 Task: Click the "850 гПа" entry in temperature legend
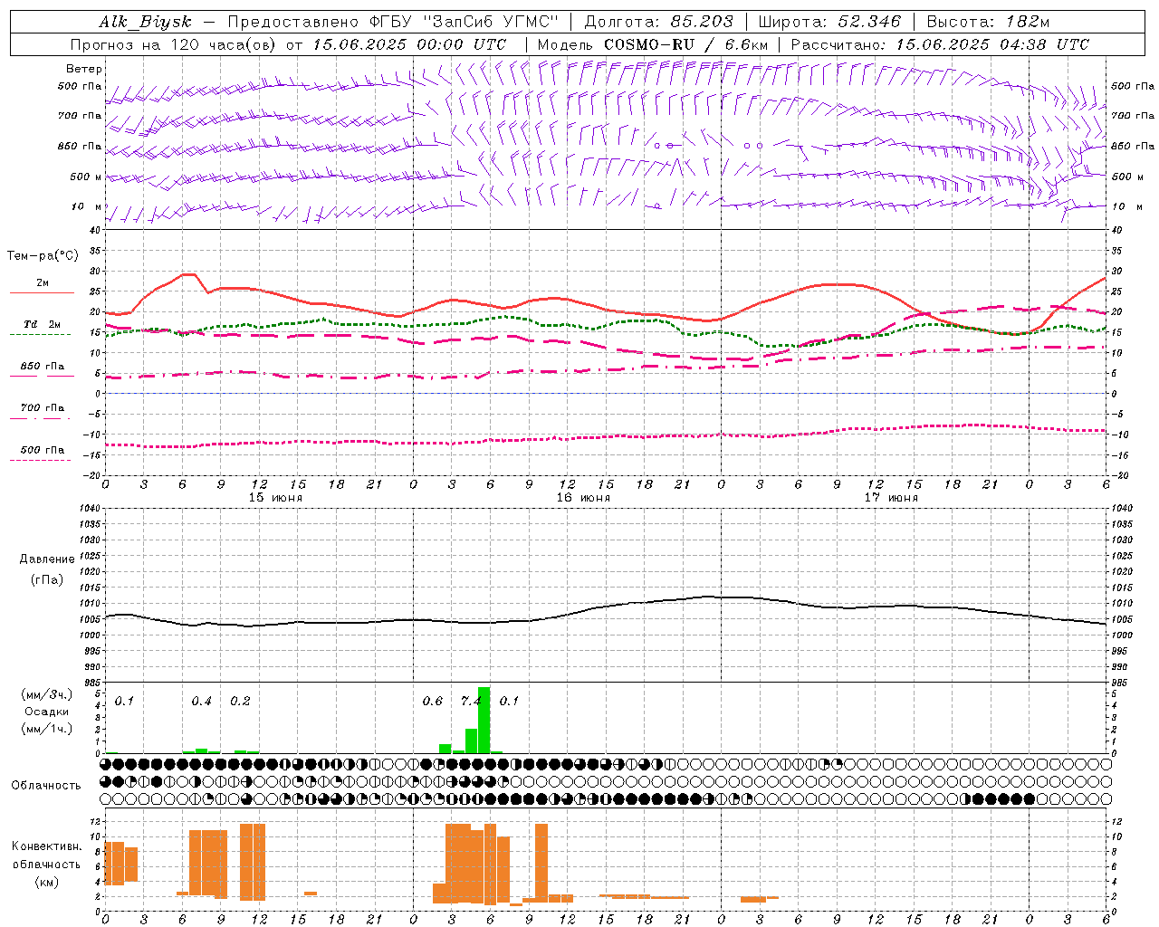coord(43,367)
